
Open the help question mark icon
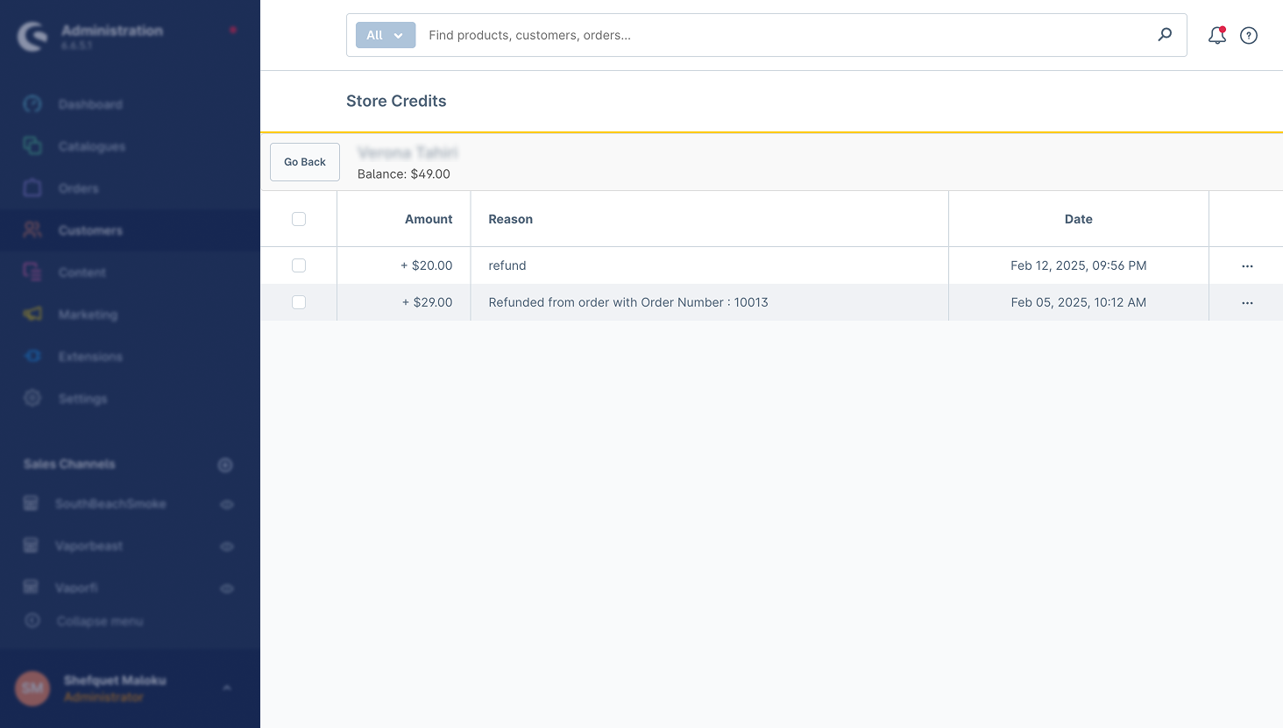(1249, 35)
